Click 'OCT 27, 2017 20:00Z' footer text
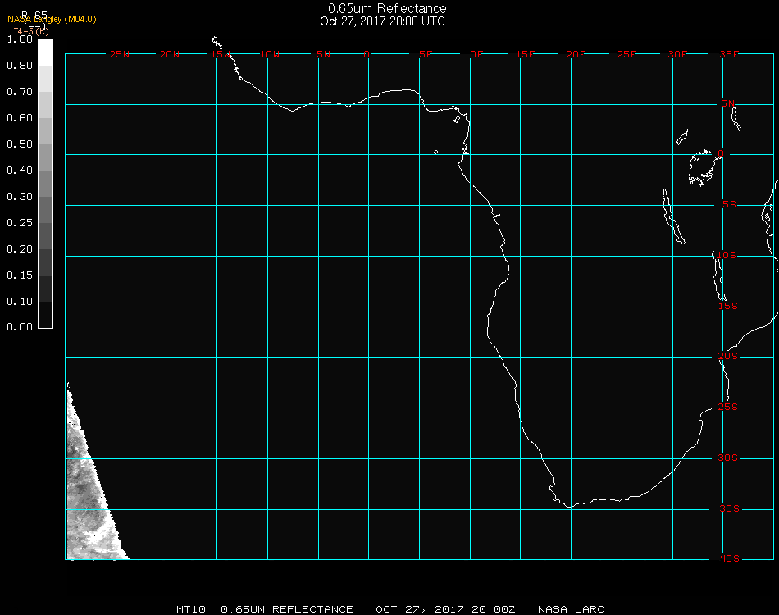Screen dimensions: 779x615 point(445,609)
